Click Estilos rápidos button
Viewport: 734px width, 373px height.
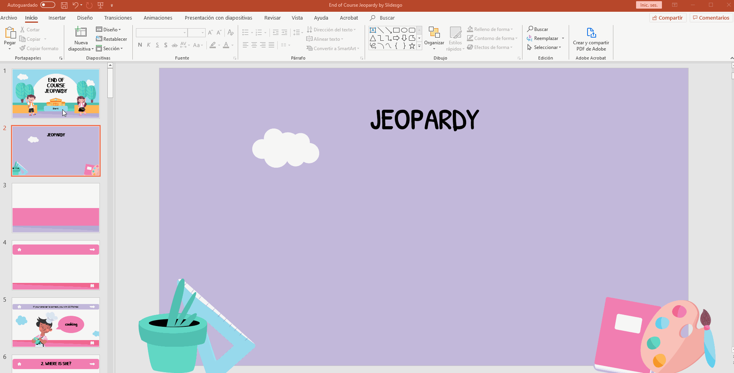click(x=455, y=39)
